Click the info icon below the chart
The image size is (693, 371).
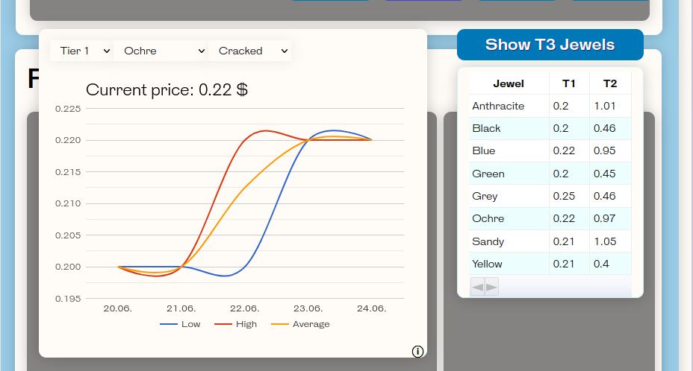tap(418, 352)
